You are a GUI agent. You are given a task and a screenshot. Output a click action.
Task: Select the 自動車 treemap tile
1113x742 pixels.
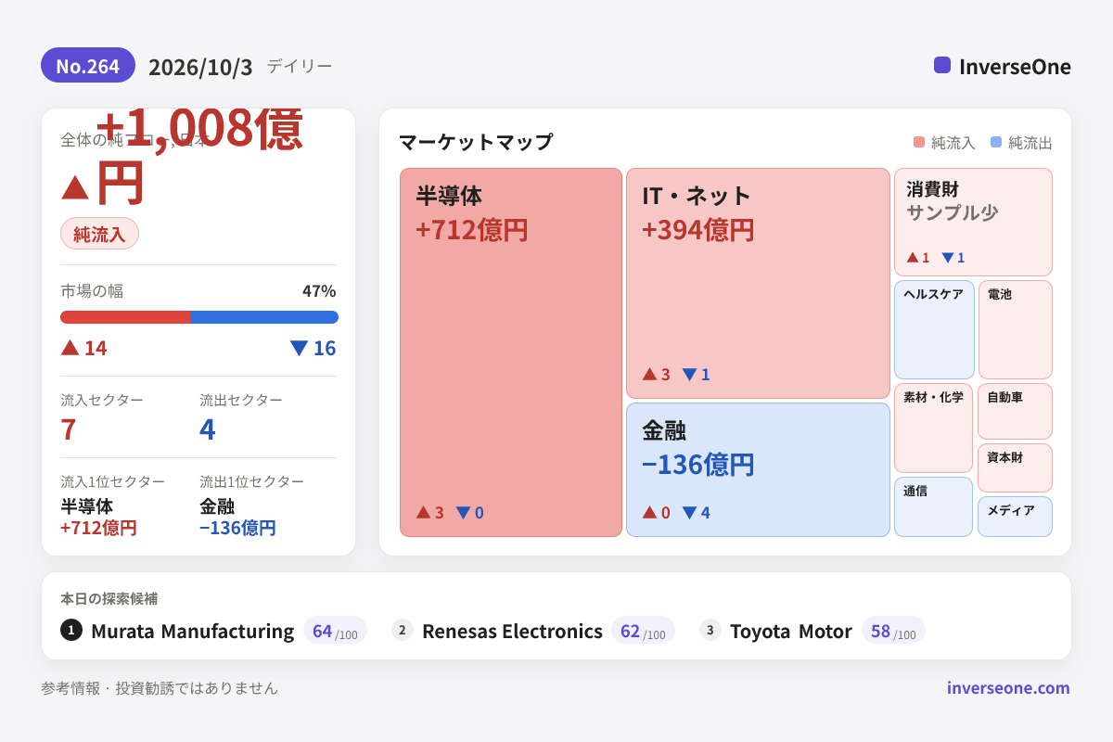coord(1015,411)
